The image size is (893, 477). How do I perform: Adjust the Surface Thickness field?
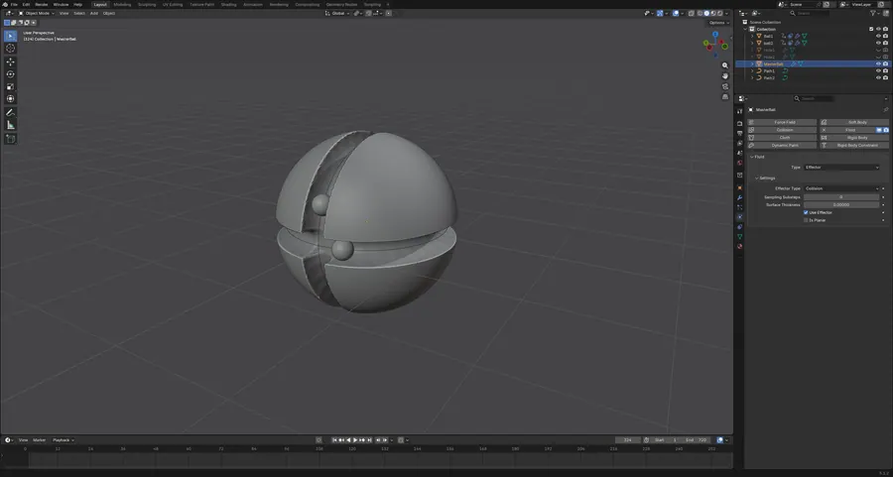tap(841, 205)
